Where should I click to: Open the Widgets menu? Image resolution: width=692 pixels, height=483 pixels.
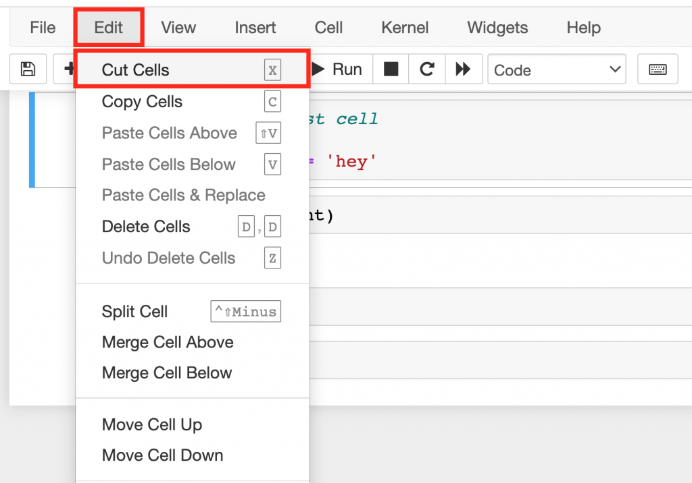(497, 28)
